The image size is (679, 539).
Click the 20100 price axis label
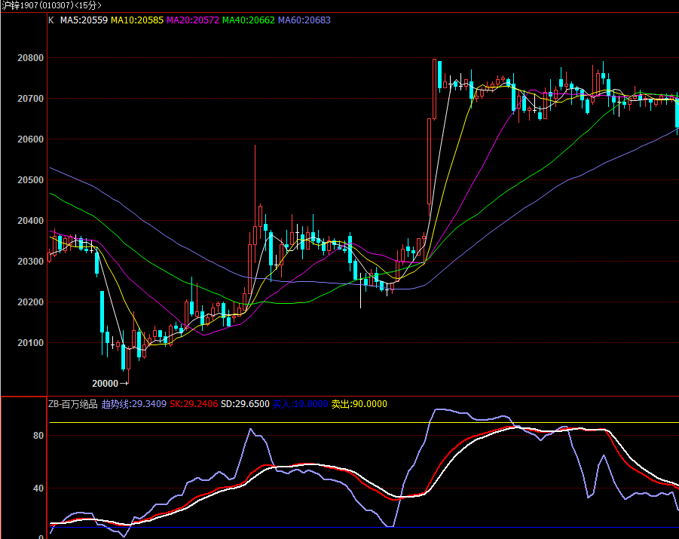[x=30, y=343]
